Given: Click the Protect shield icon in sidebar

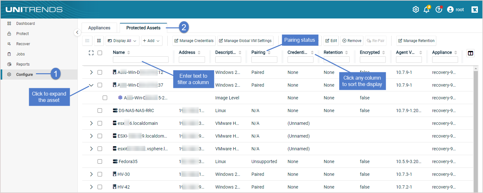Looking at the screenshot, I should (x=9, y=34).
